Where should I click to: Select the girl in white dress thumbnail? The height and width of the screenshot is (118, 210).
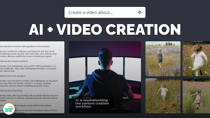tap(196, 59)
